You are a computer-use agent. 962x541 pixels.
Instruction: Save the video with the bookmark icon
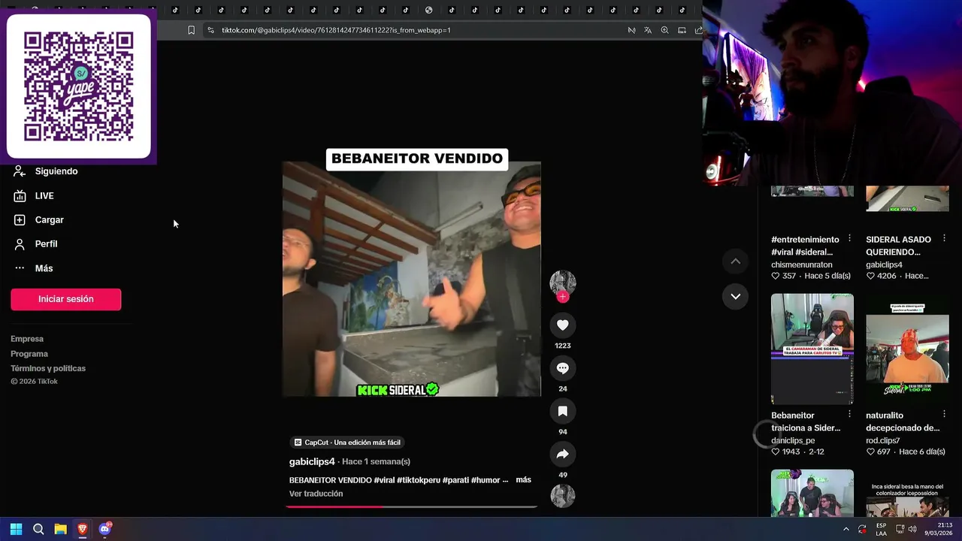tap(562, 411)
